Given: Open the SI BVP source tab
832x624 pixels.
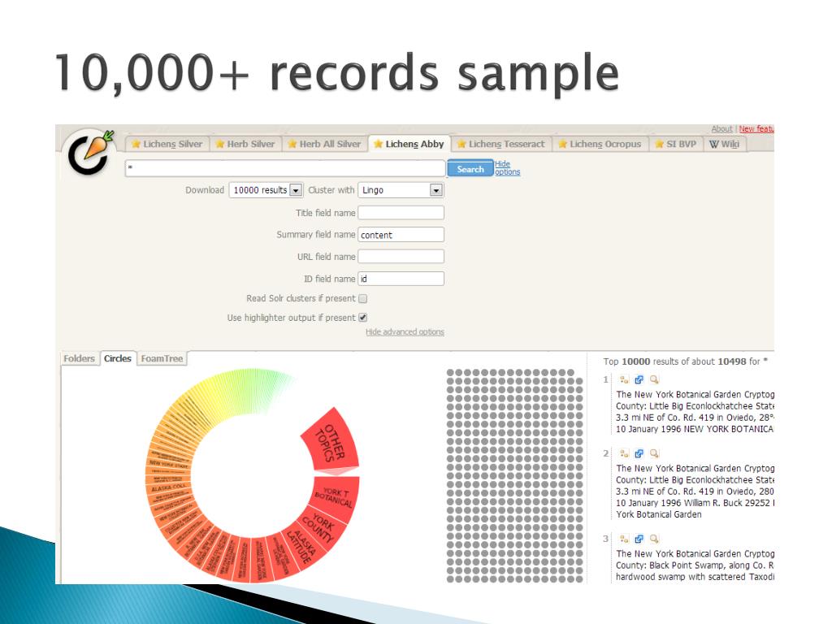Looking at the screenshot, I should [676, 144].
